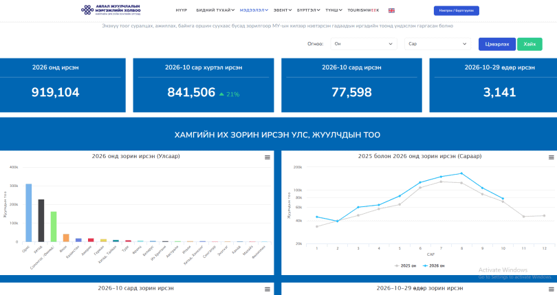Open menu of the monthly comparison chart
The image size is (557, 295).
[x=551, y=157]
